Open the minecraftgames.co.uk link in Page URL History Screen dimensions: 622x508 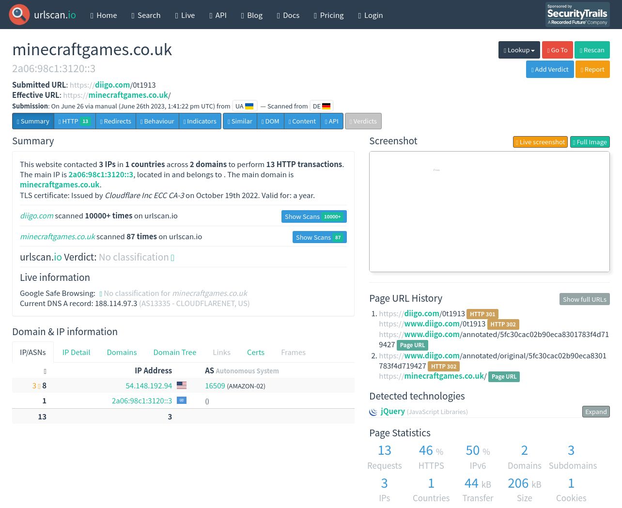point(432,376)
